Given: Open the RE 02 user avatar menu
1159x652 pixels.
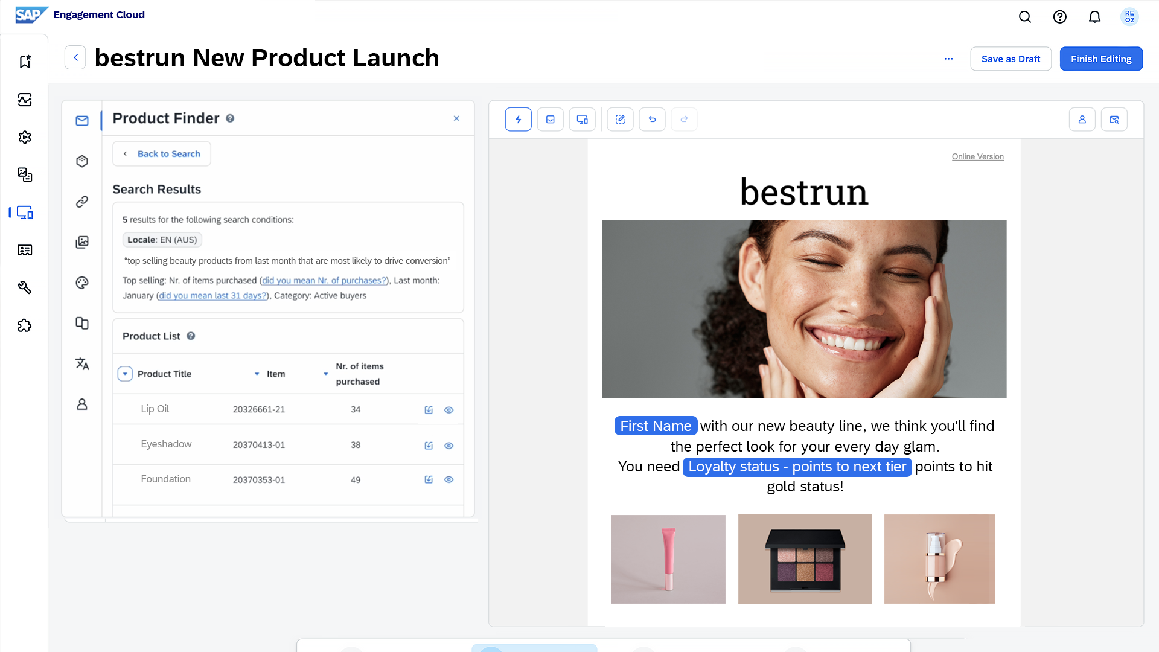Looking at the screenshot, I should click(x=1129, y=17).
